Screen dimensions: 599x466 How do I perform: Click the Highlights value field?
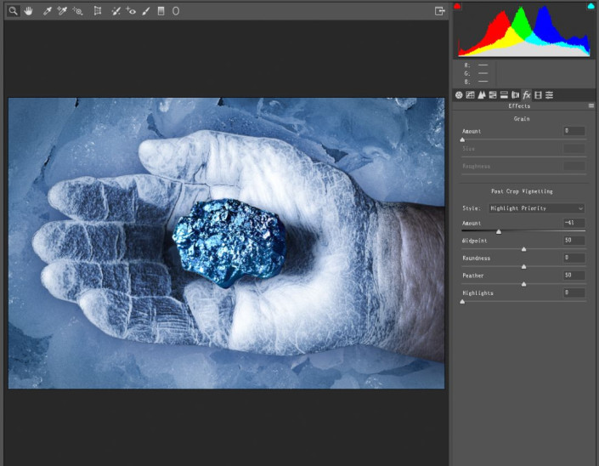tap(574, 293)
